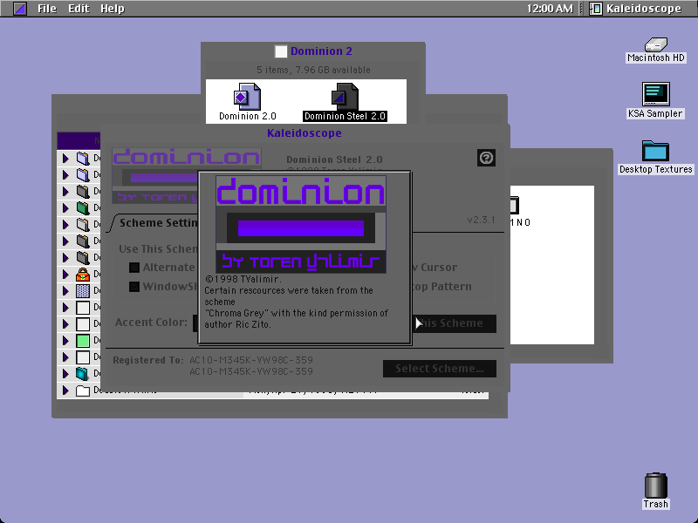Expand the light grey folder row triangle
698x523 pixels.
click(65, 224)
